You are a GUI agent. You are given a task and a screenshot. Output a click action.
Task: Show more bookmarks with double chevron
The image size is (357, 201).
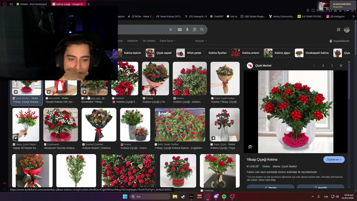click(353, 16)
